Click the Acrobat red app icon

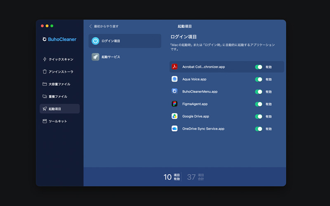(x=174, y=67)
